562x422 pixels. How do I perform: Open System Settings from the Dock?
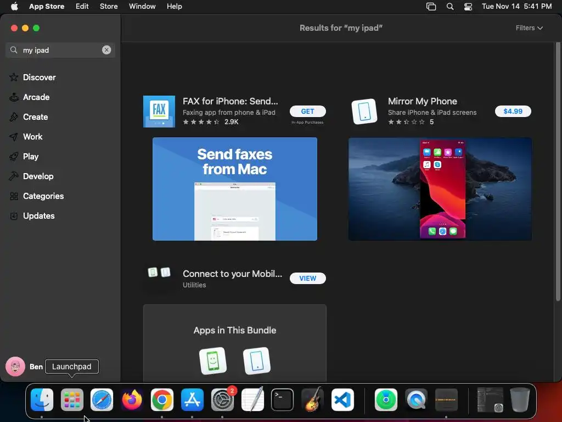[x=222, y=400]
